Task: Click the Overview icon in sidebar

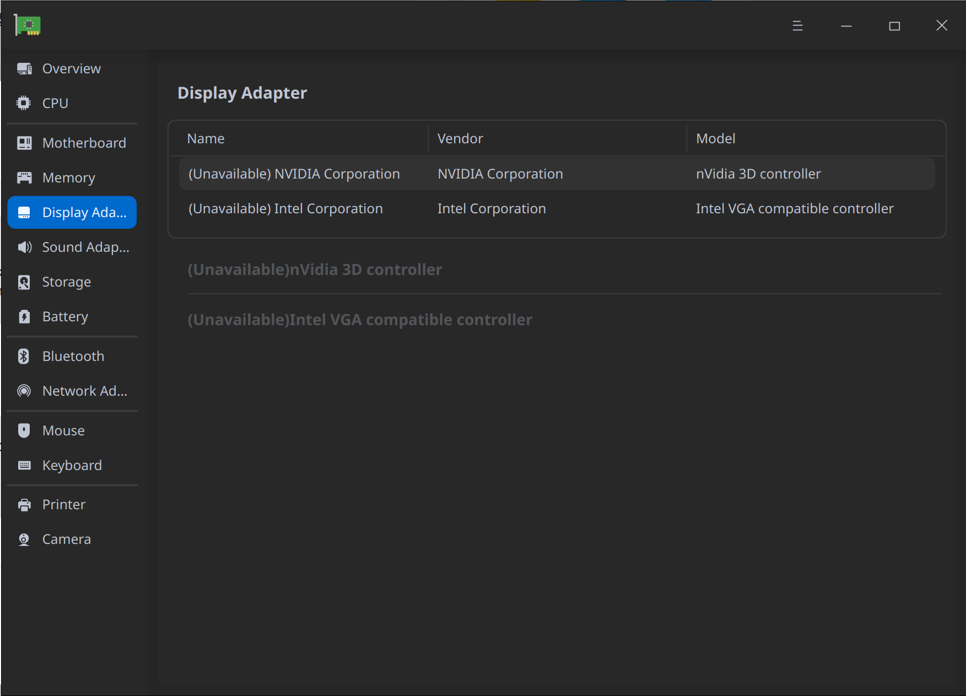Action: click(x=24, y=68)
